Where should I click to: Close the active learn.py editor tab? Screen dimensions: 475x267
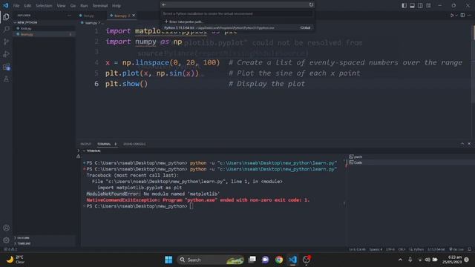point(134,16)
